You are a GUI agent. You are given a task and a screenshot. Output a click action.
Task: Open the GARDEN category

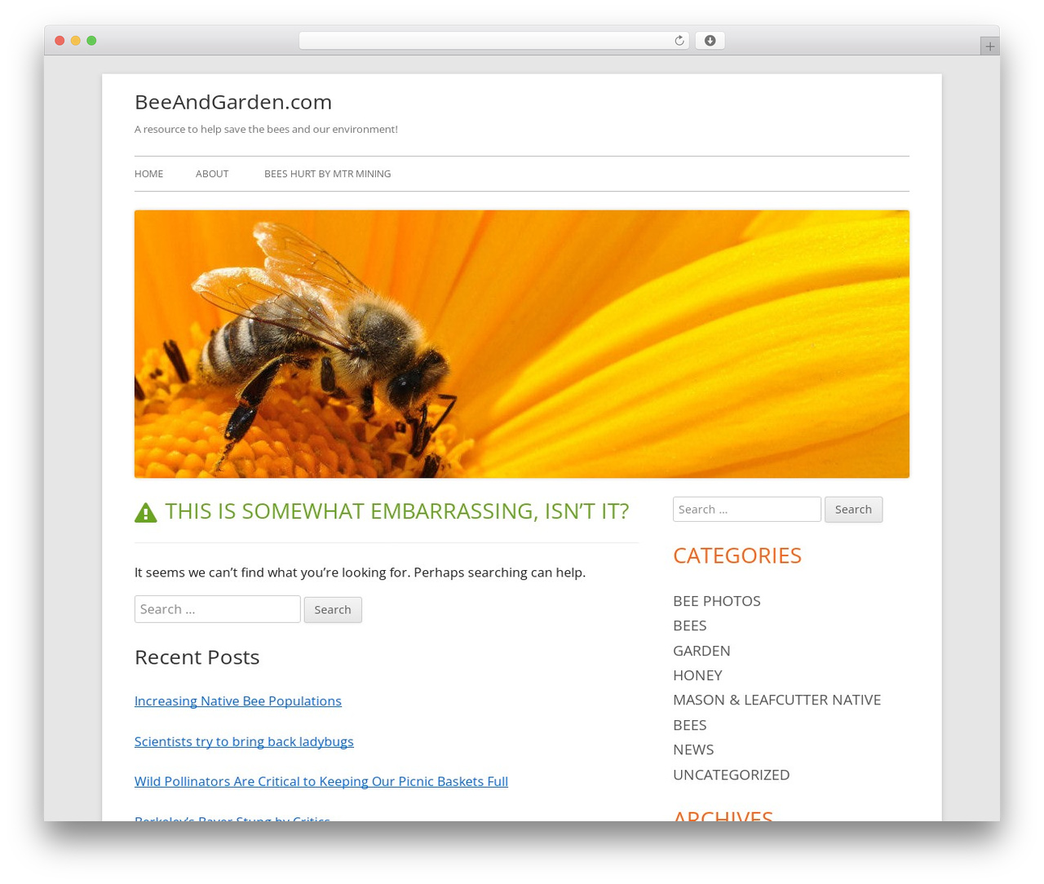tap(701, 651)
